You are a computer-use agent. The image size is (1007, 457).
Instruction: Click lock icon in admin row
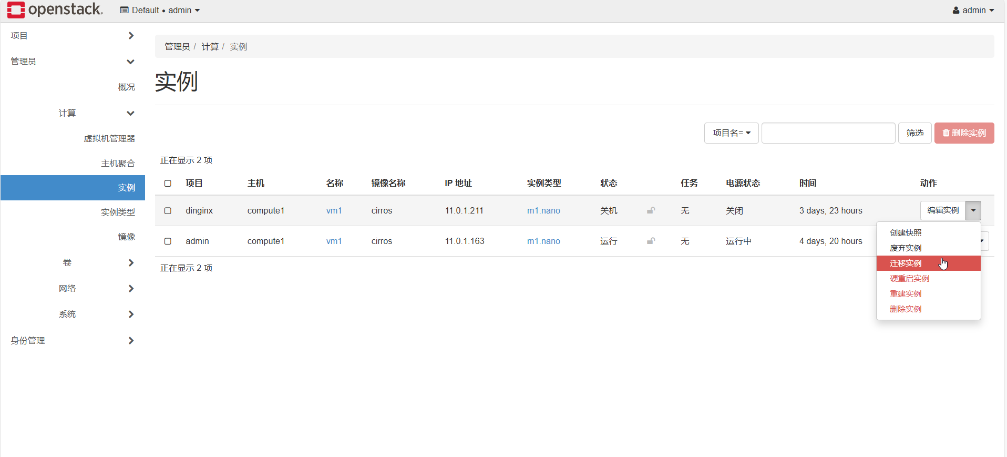(651, 241)
